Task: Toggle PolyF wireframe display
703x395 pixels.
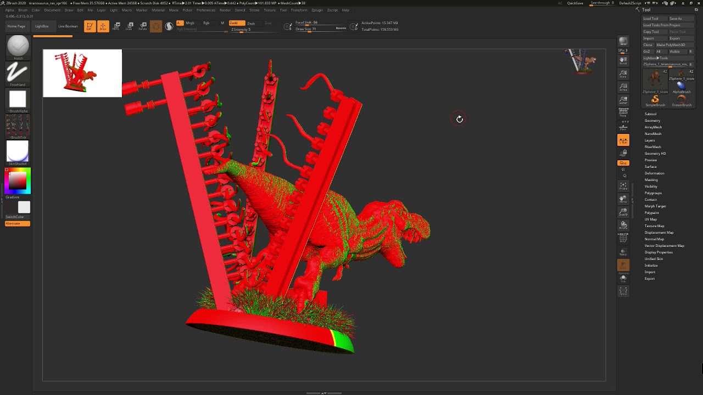Action: 623,238
